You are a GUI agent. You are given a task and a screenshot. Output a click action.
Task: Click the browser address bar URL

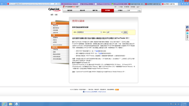pos(30,4)
